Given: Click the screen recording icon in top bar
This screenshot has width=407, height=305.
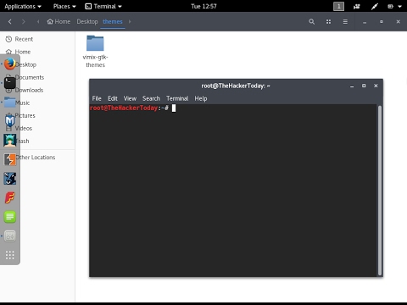Looking at the screenshot, I should click(x=357, y=6).
